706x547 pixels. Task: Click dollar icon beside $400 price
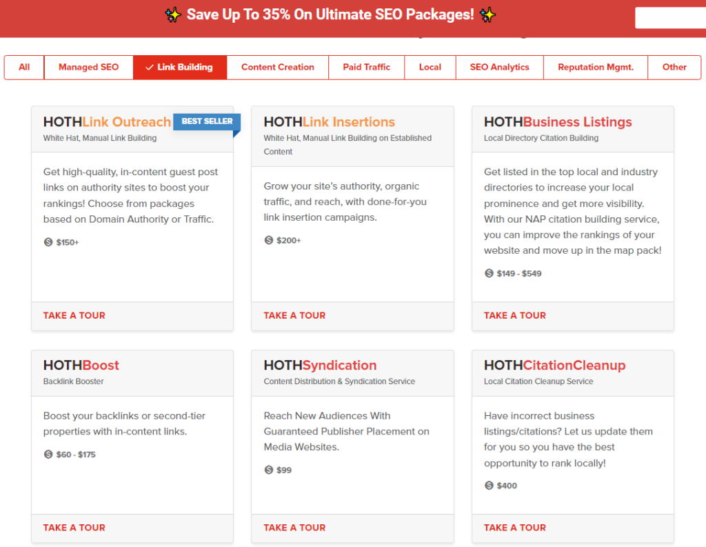(x=489, y=486)
